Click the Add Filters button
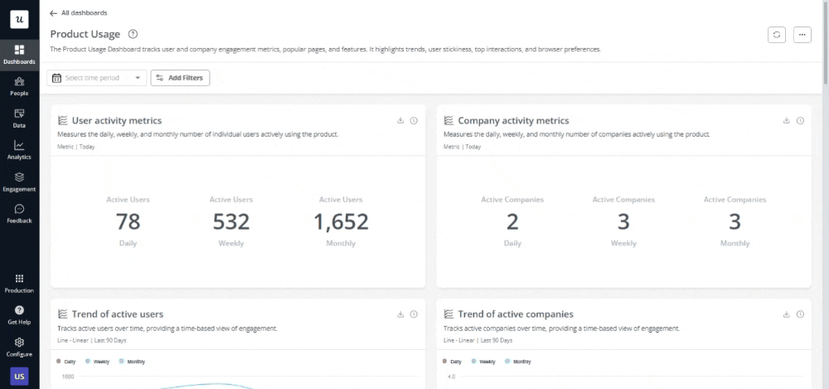 click(180, 78)
